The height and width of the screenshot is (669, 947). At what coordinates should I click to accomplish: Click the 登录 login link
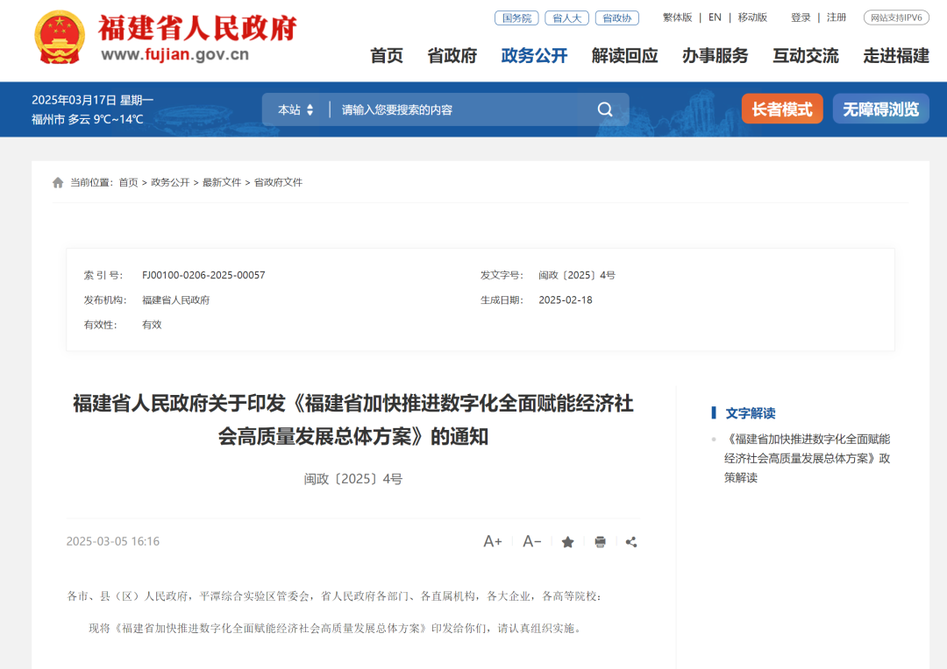tap(801, 18)
